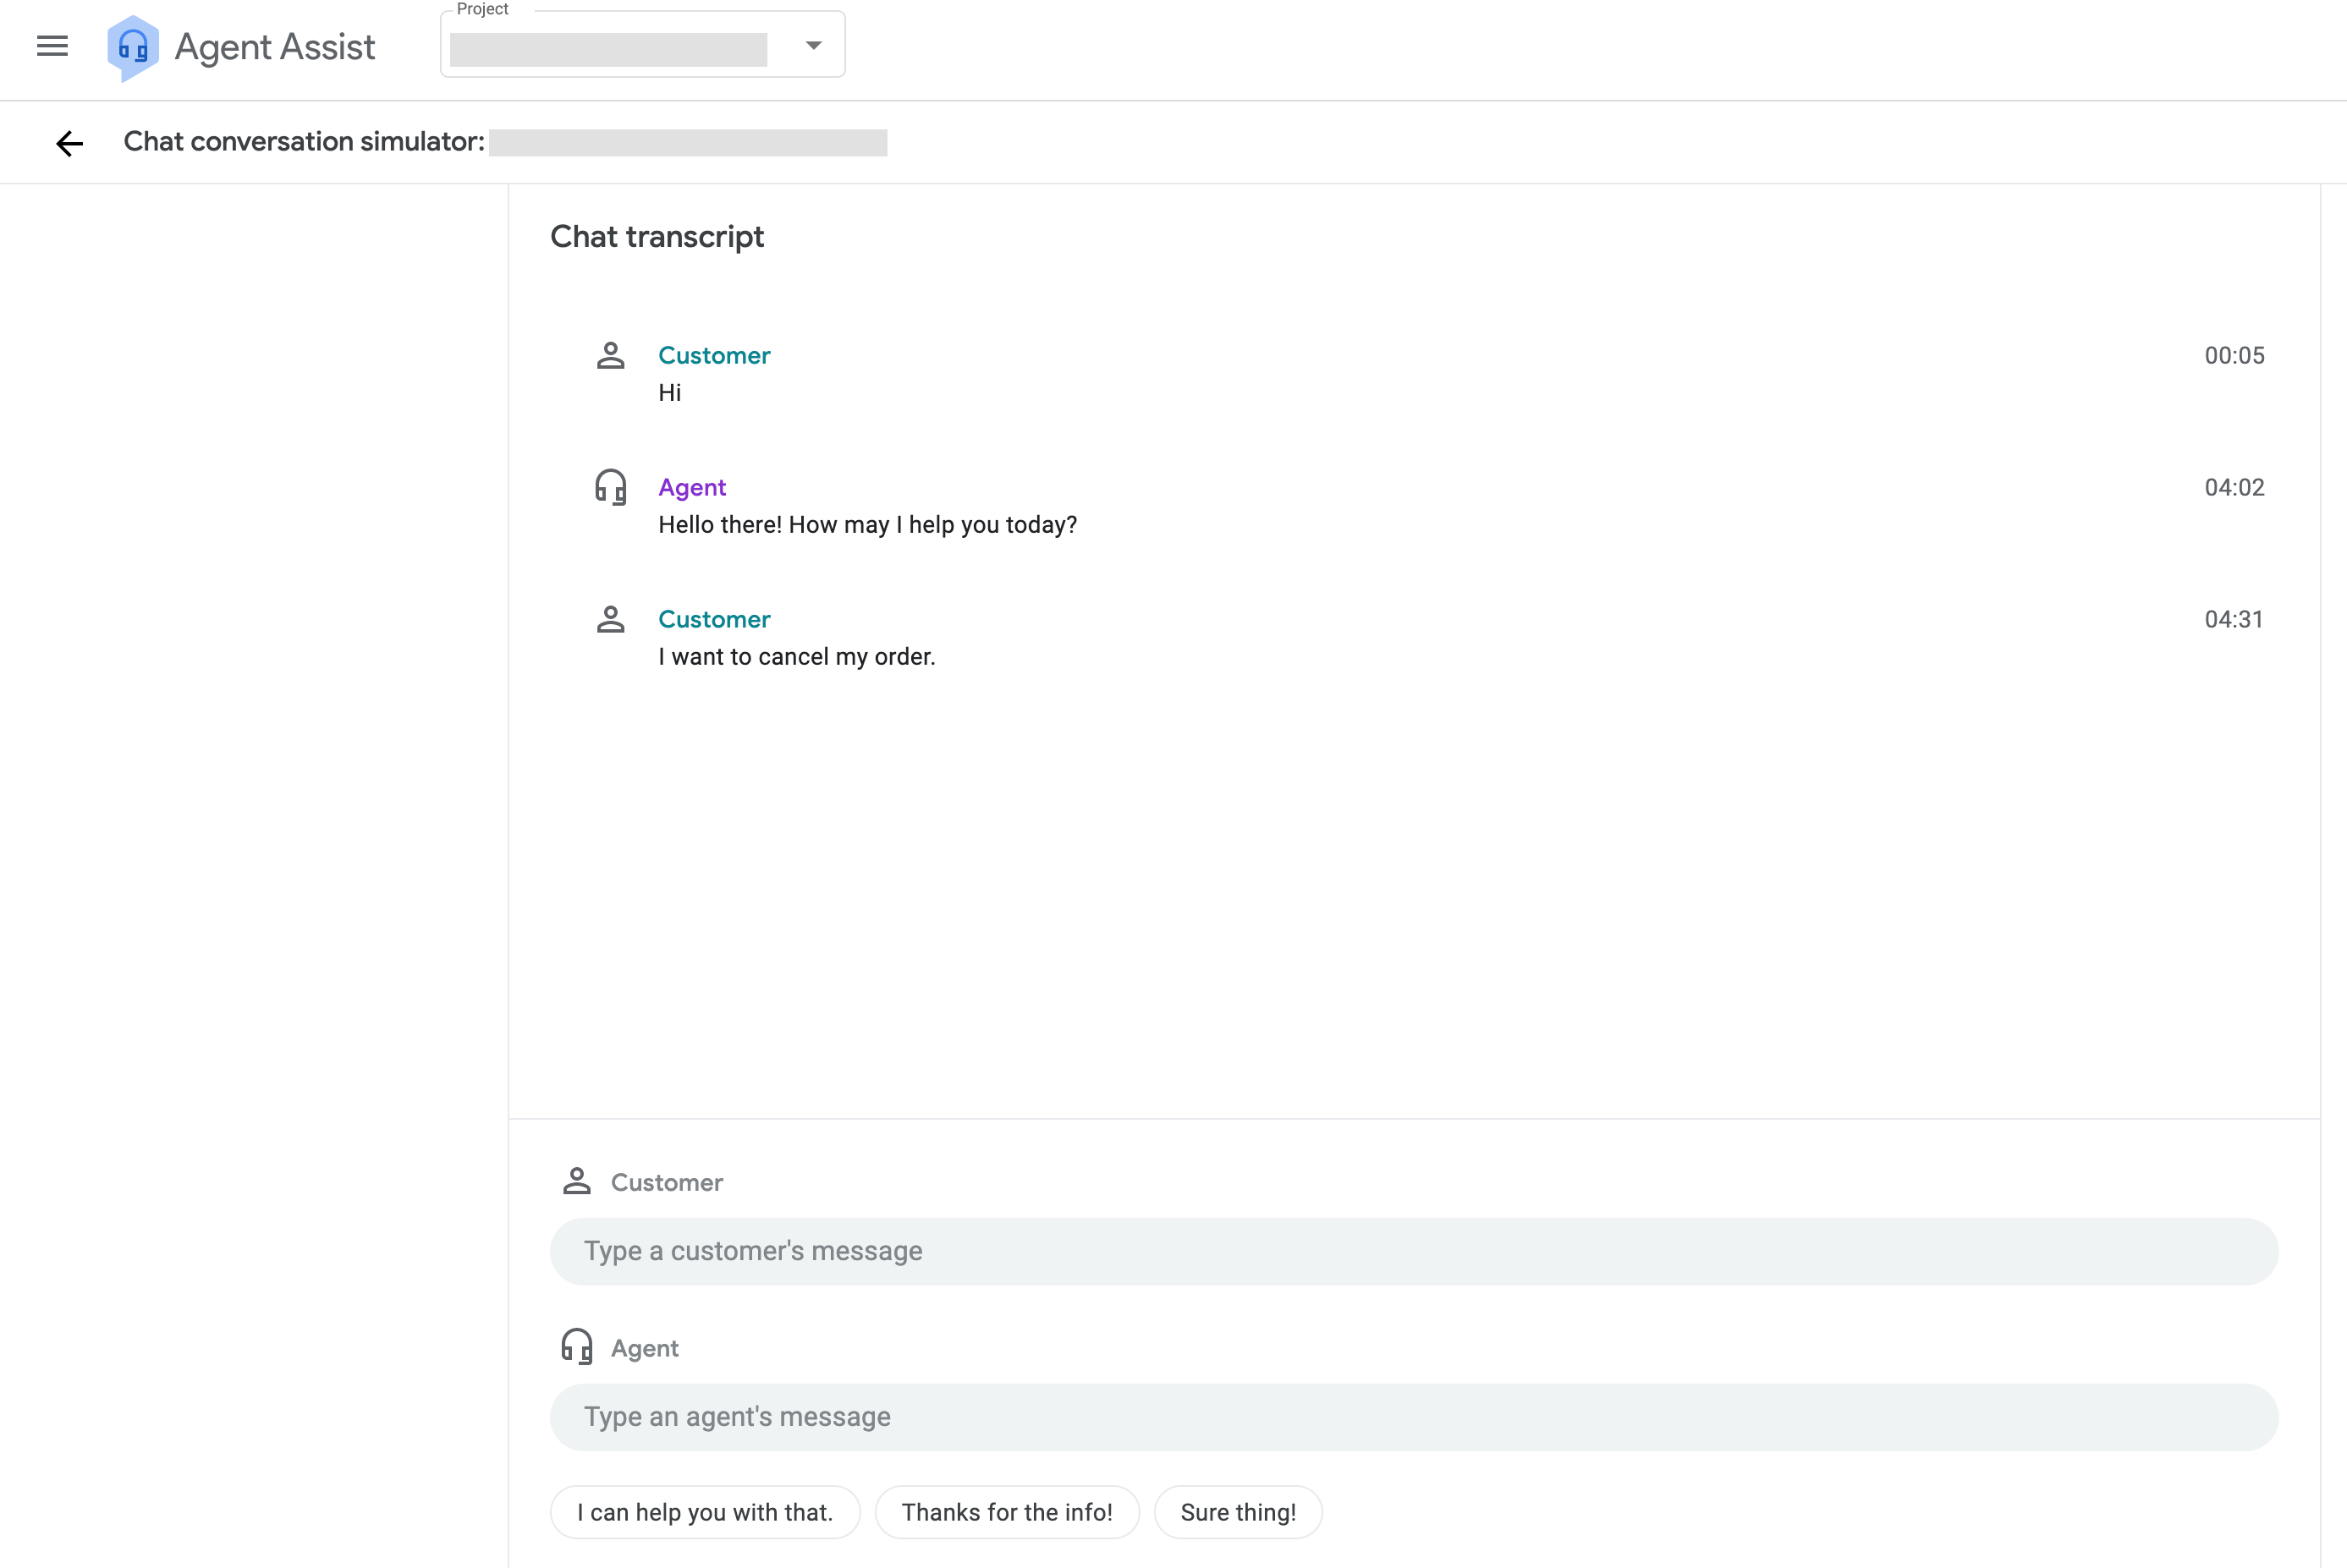Open the Project selector field
2347x1568 pixels.
608,49
